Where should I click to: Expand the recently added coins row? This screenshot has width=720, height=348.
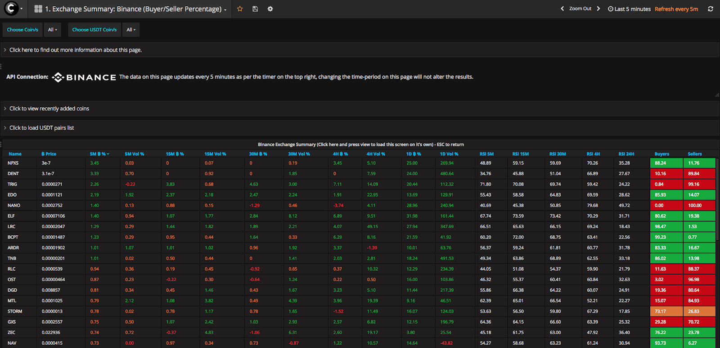[49, 109]
